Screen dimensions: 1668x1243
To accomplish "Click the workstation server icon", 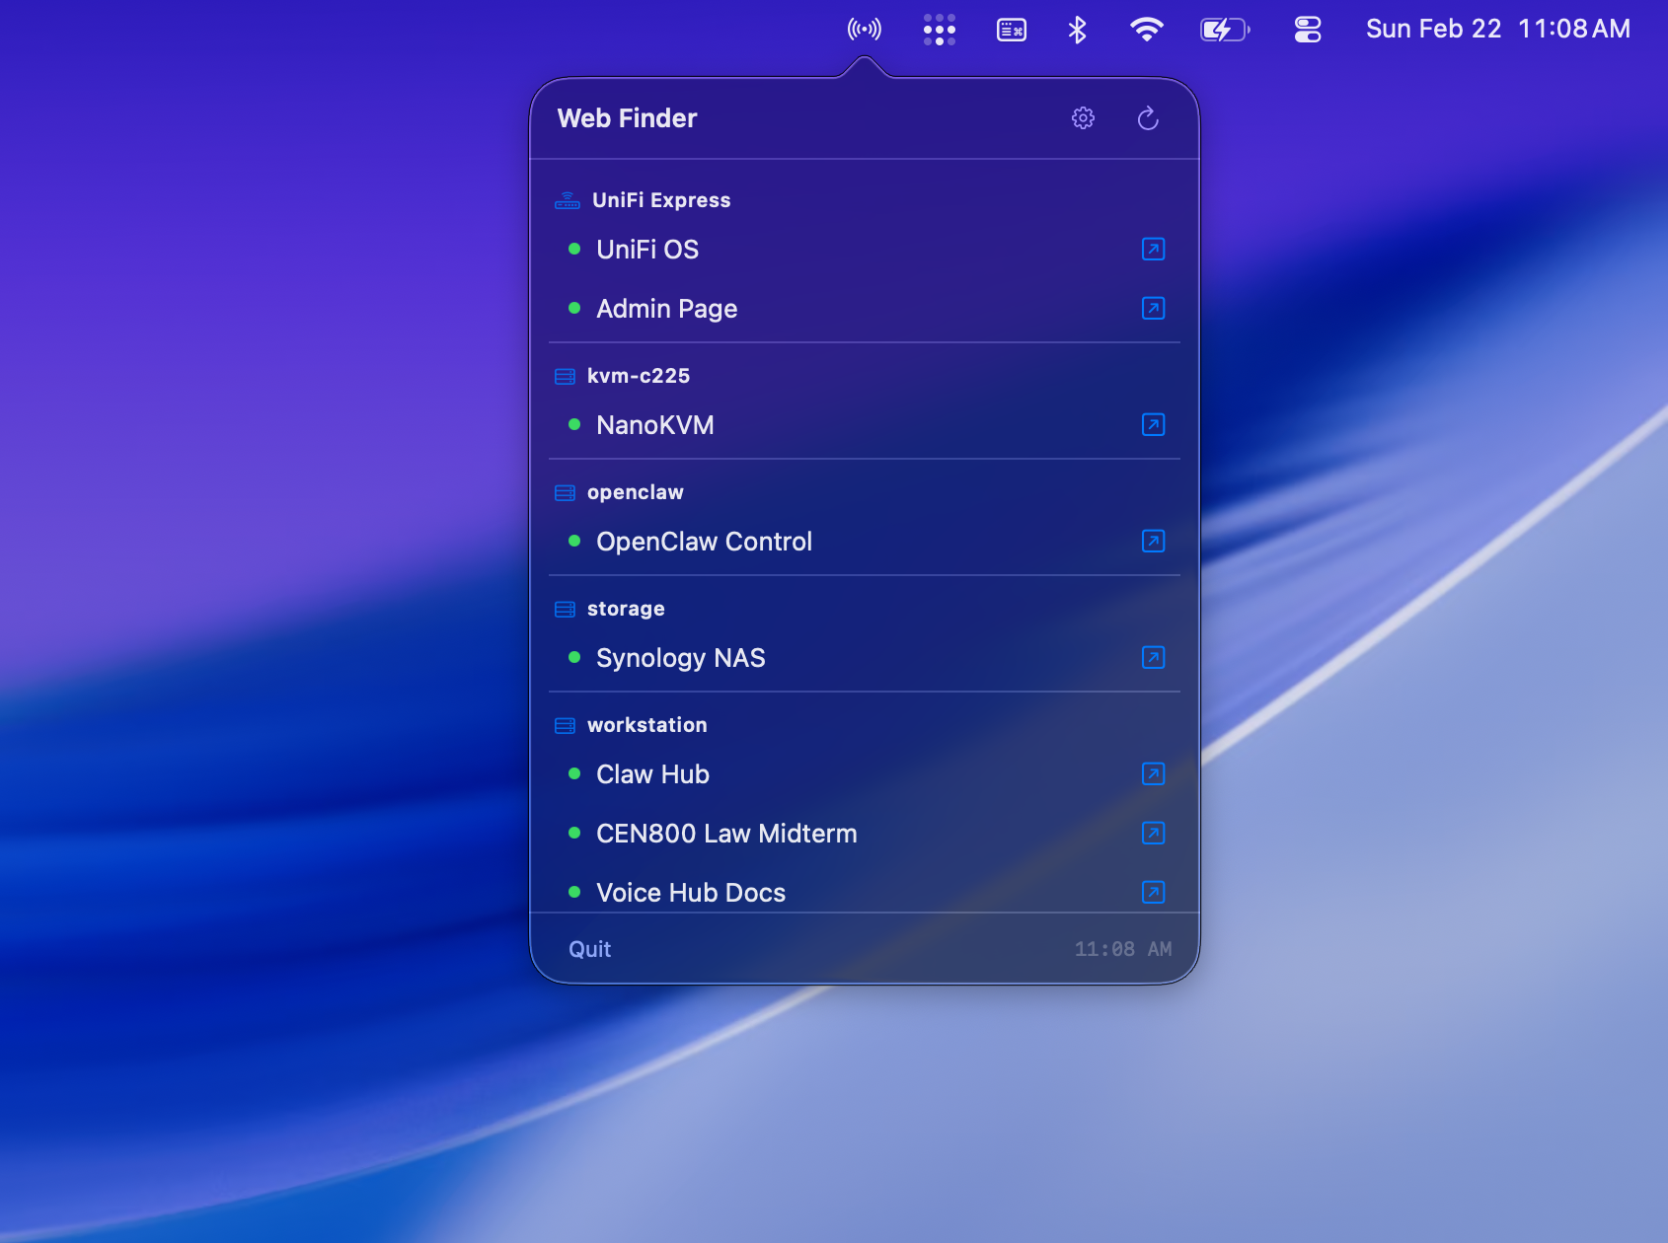I will click(x=566, y=725).
